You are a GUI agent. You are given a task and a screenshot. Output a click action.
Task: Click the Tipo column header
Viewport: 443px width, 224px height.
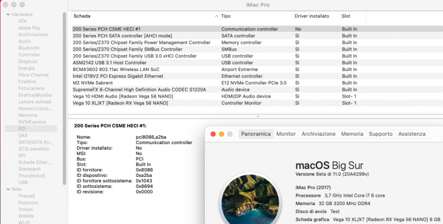(255, 17)
